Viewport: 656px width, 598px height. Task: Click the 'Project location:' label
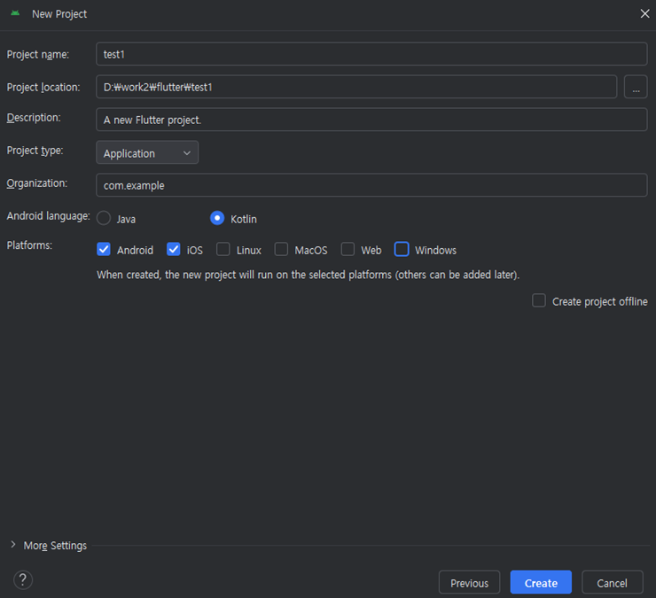point(43,88)
